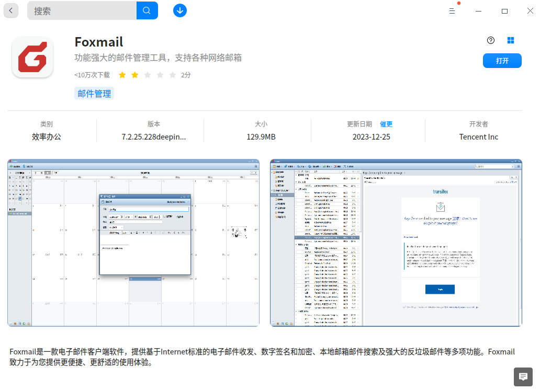Click the 129.9MB size value
The width and height of the screenshot is (540, 390).
pyautogui.click(x=261, y=137)
